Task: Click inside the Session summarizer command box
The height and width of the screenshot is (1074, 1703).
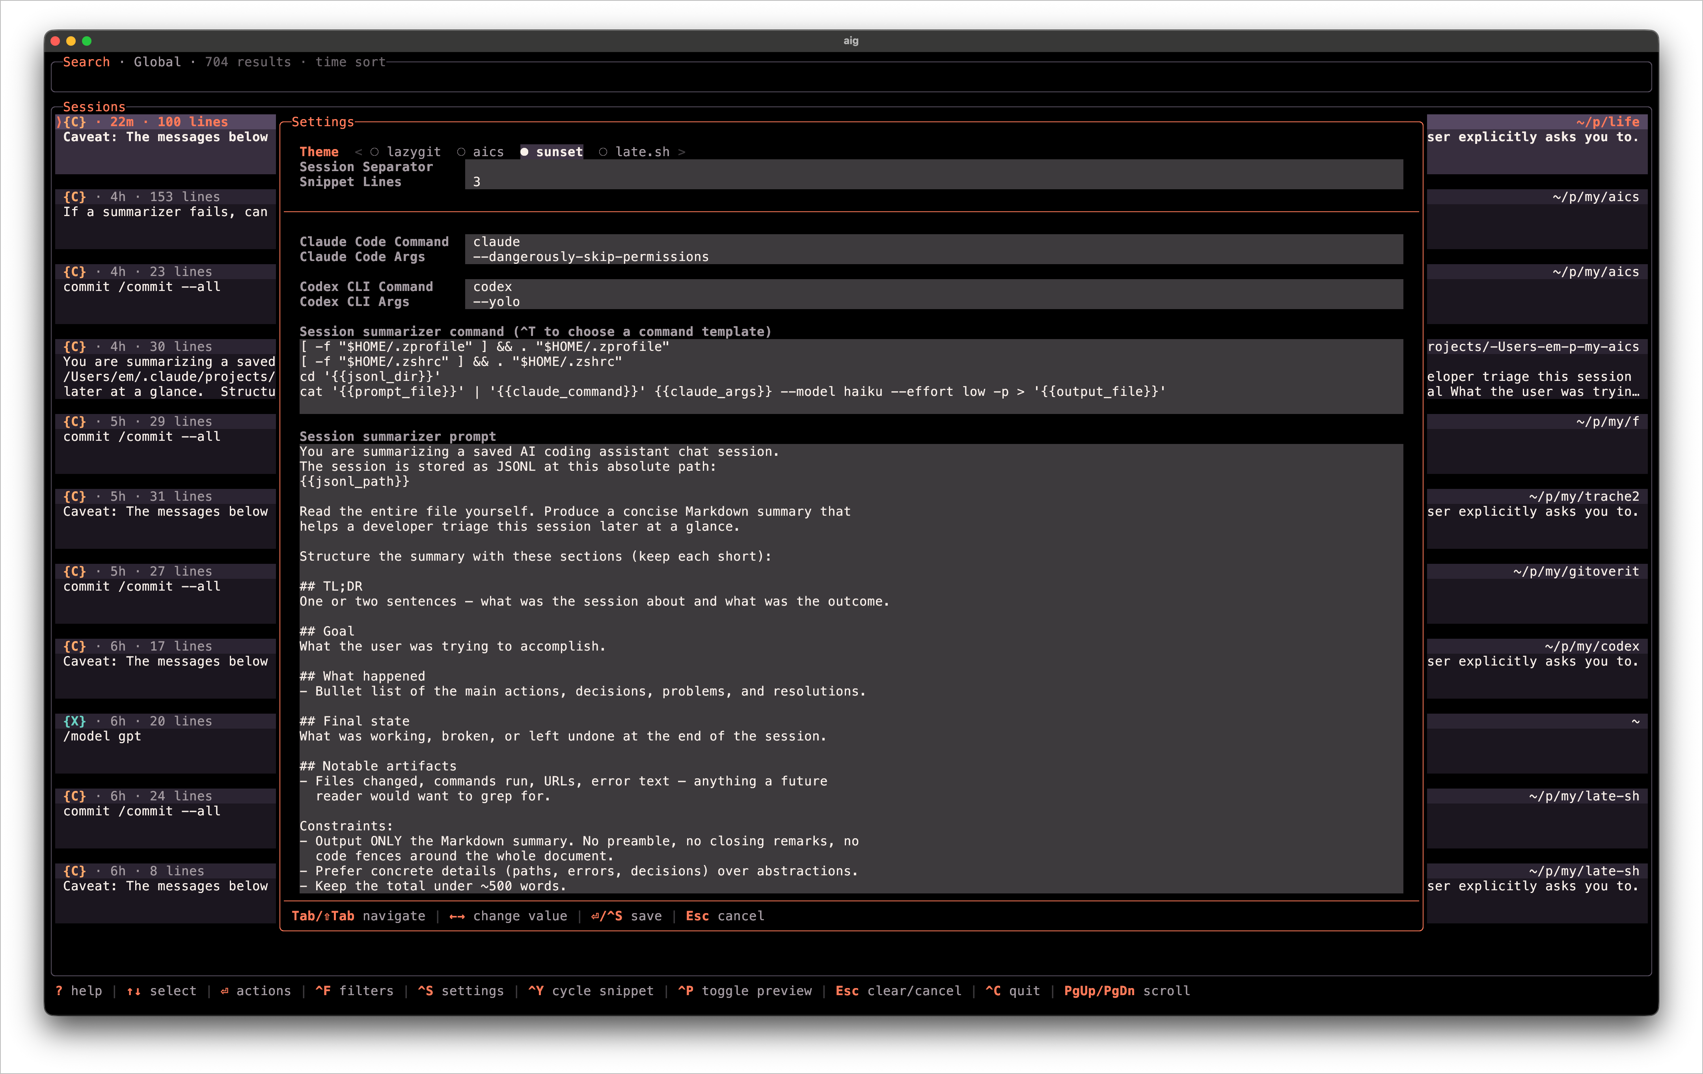Action: (851, 377)
